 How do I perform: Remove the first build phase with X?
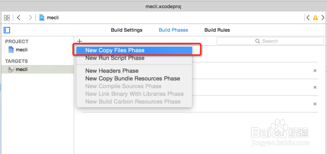pos(315,70)
